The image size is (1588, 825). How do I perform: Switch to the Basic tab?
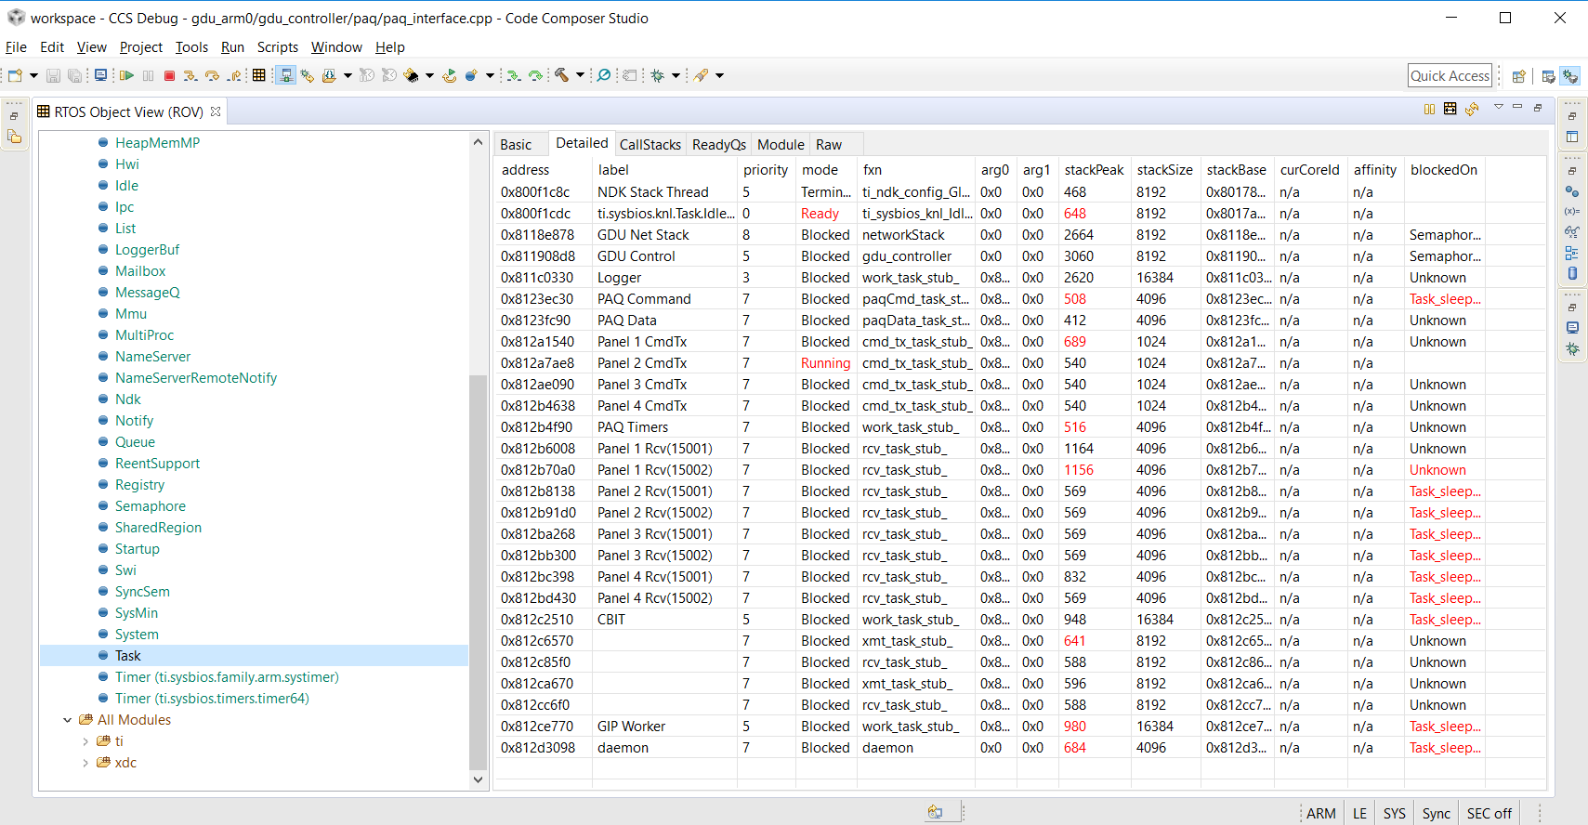click(x=516, y=144)
